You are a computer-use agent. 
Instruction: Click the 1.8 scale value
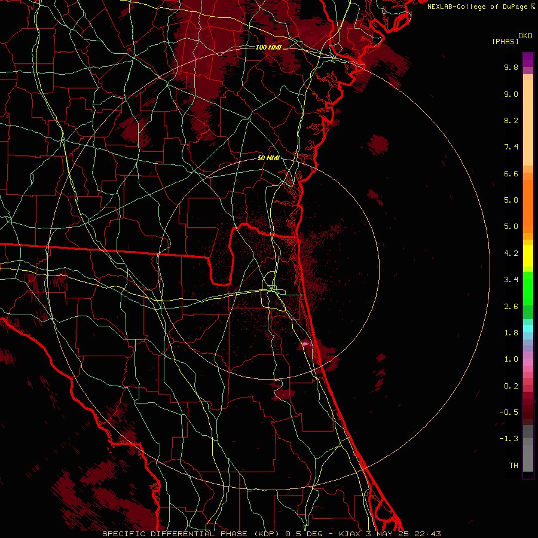tap(511, 332)
